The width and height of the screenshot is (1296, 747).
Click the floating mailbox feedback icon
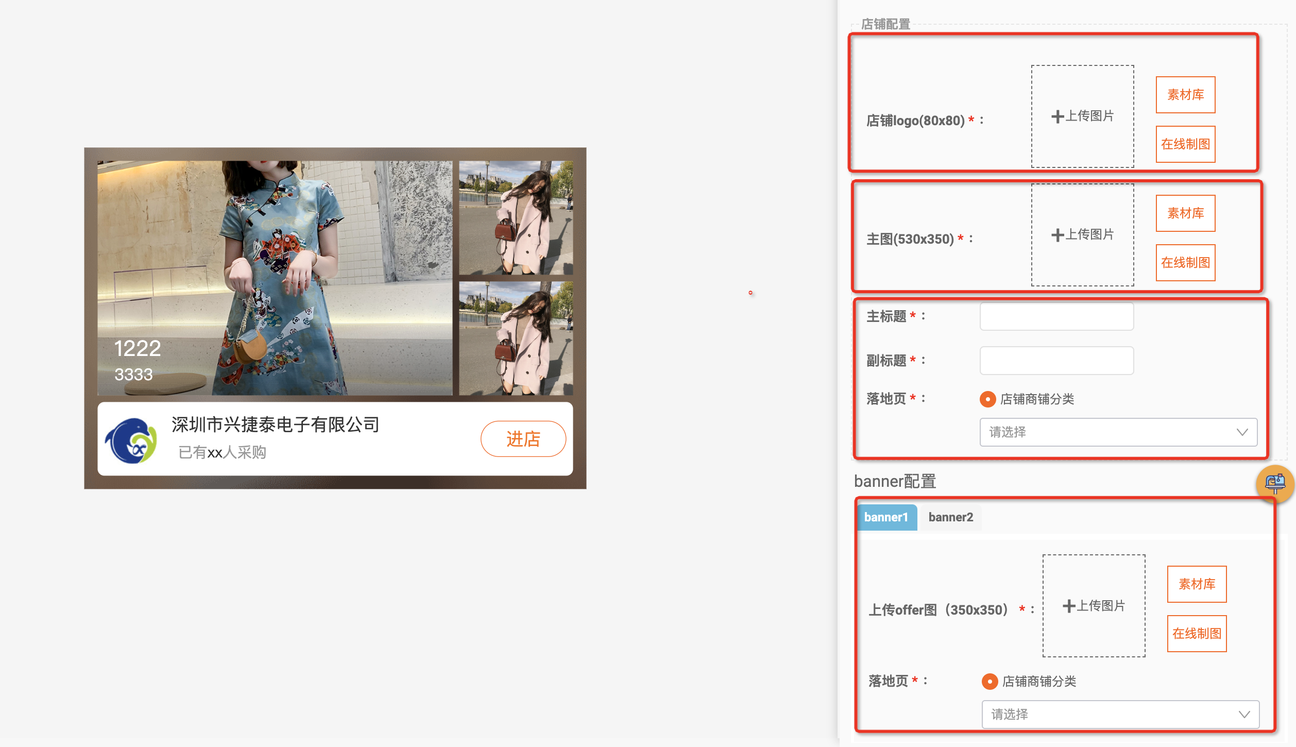[x=1275, y=483]
